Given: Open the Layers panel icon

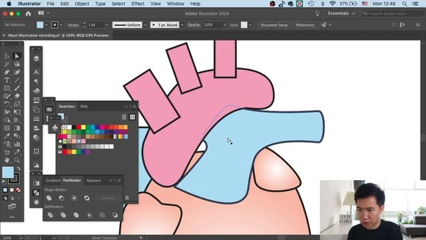Looking at the screenshot, I should coord(36,58).
